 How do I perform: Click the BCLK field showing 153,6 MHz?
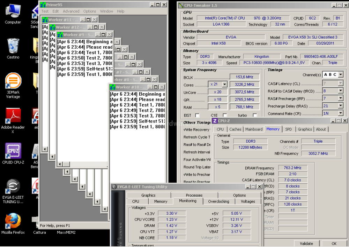point(244,77)
